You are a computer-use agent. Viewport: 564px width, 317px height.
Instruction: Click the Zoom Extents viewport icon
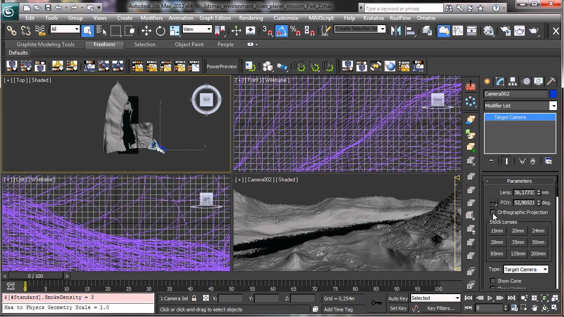coord(545,298)
